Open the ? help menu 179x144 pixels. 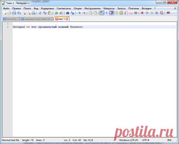[x=155, y=8]
